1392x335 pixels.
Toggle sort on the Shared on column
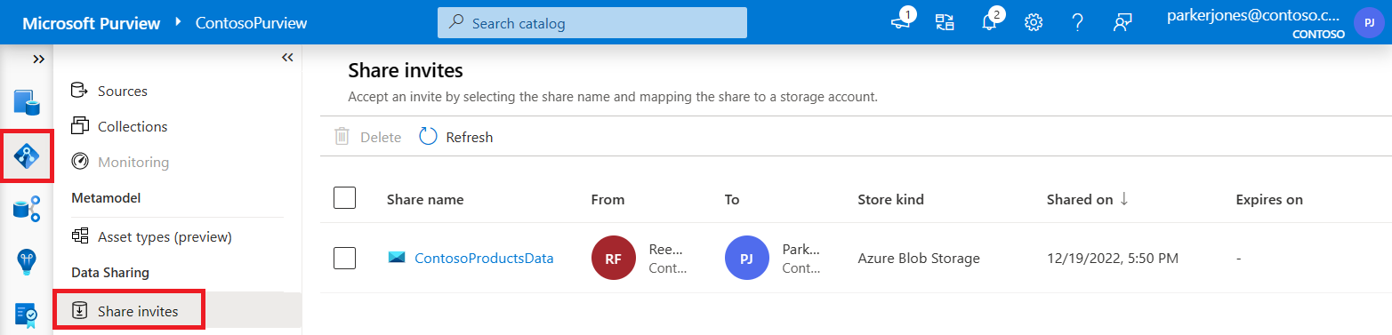pos(1088,199)
